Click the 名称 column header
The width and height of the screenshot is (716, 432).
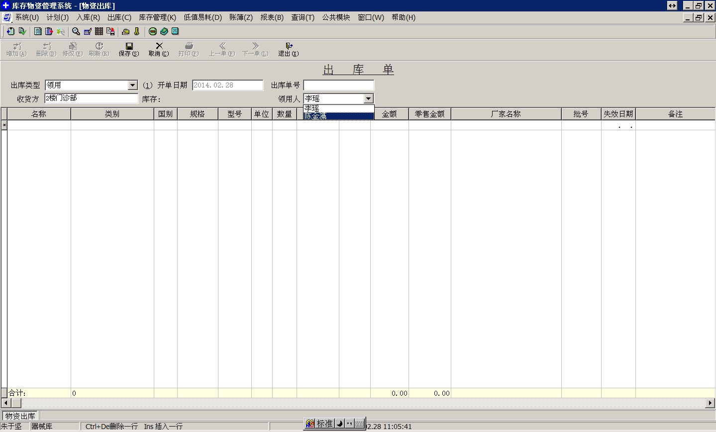39,114
